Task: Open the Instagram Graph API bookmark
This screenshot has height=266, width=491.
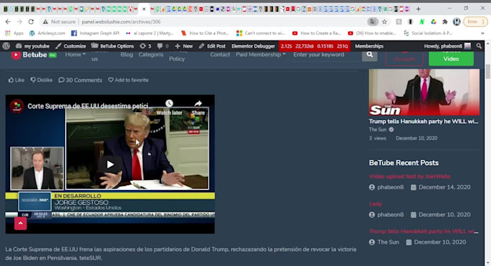Action: 95,33
